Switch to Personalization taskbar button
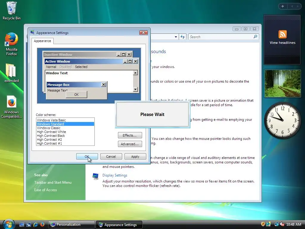Screen dimensions: 305x229 coord(71,225)
